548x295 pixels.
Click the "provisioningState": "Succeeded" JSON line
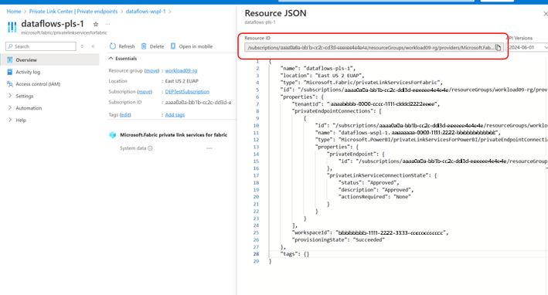(339, 240)
